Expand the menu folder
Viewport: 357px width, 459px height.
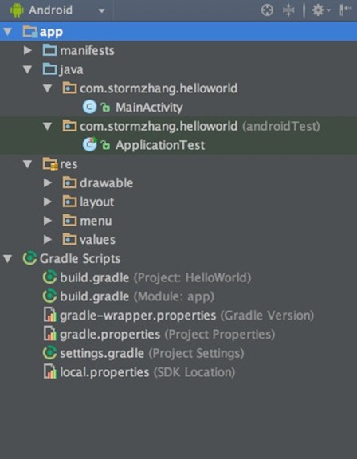(47, 221)
